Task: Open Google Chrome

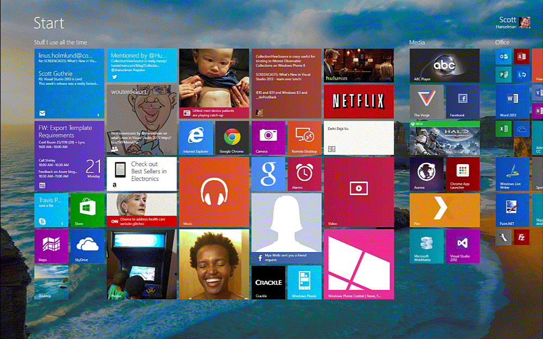Action: (232, 137)
